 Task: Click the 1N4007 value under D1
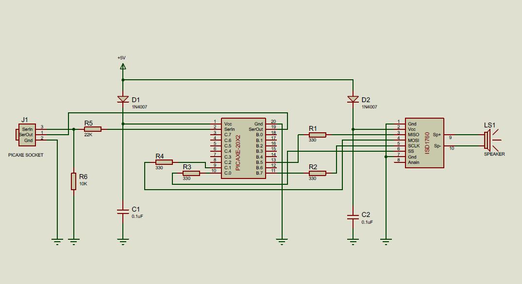tap(139, 107)
